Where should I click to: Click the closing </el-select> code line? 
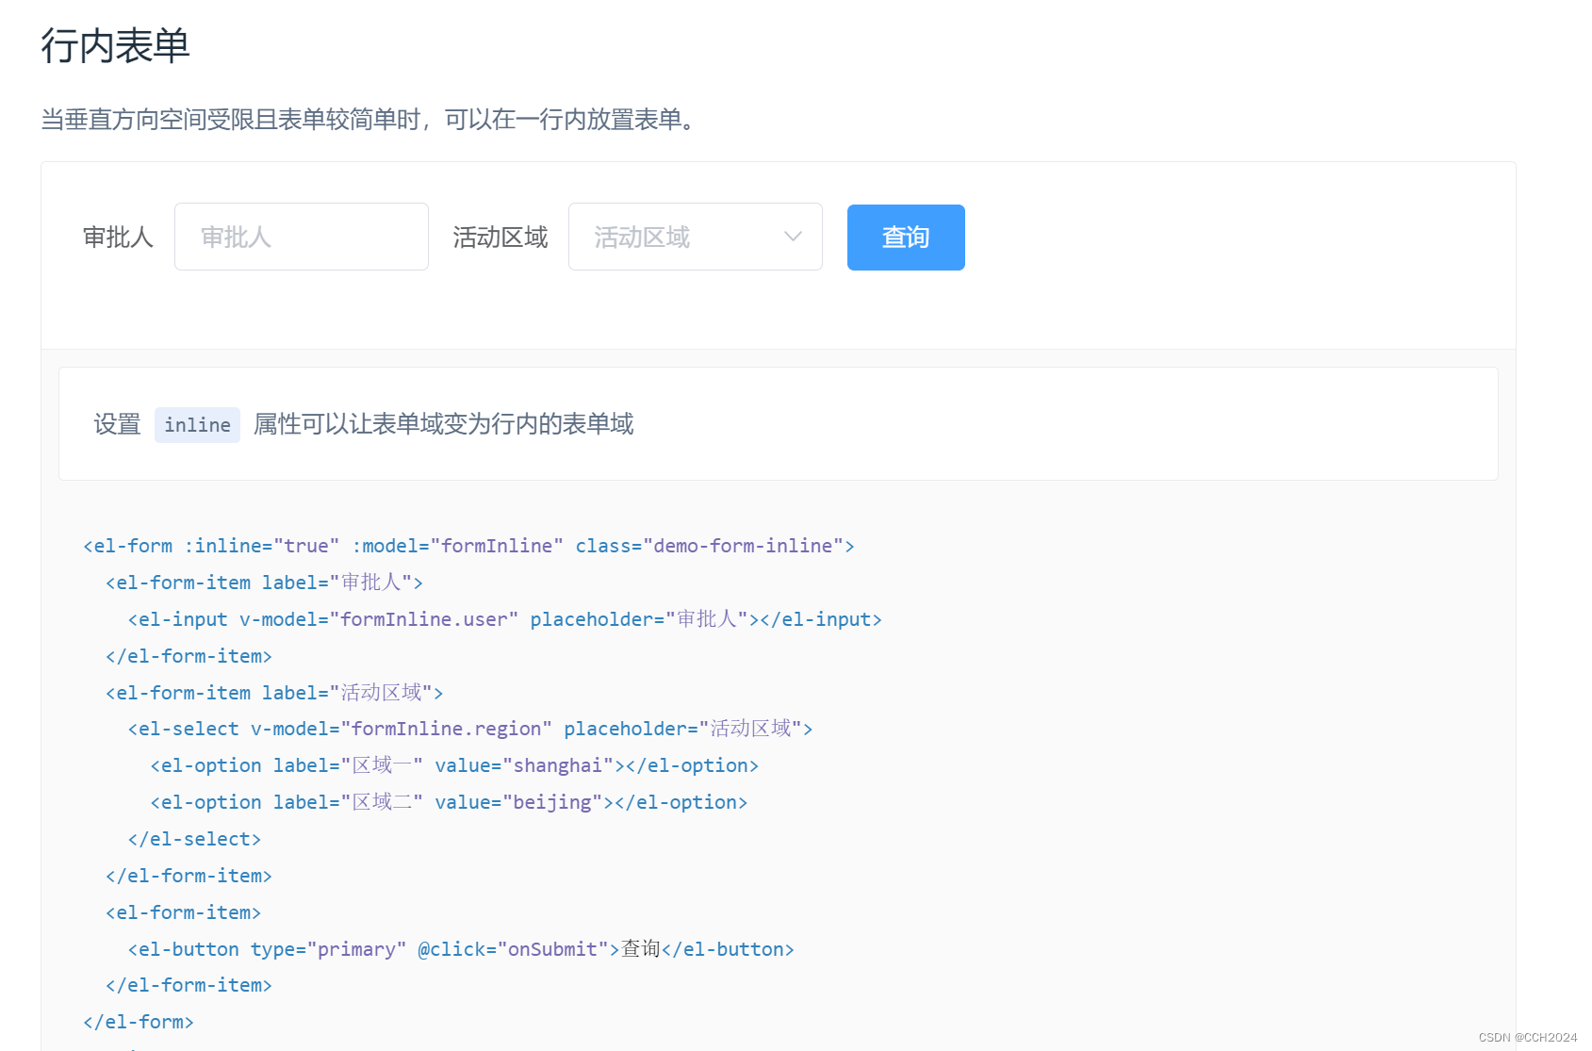pyautogui.click(x=194, y=839)
